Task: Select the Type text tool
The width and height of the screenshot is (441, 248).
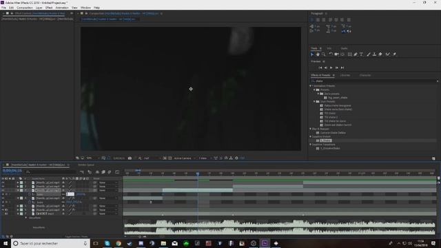Action: (361, 54)
